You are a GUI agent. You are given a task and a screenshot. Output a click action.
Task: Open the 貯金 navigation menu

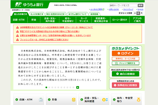(34, 19)
